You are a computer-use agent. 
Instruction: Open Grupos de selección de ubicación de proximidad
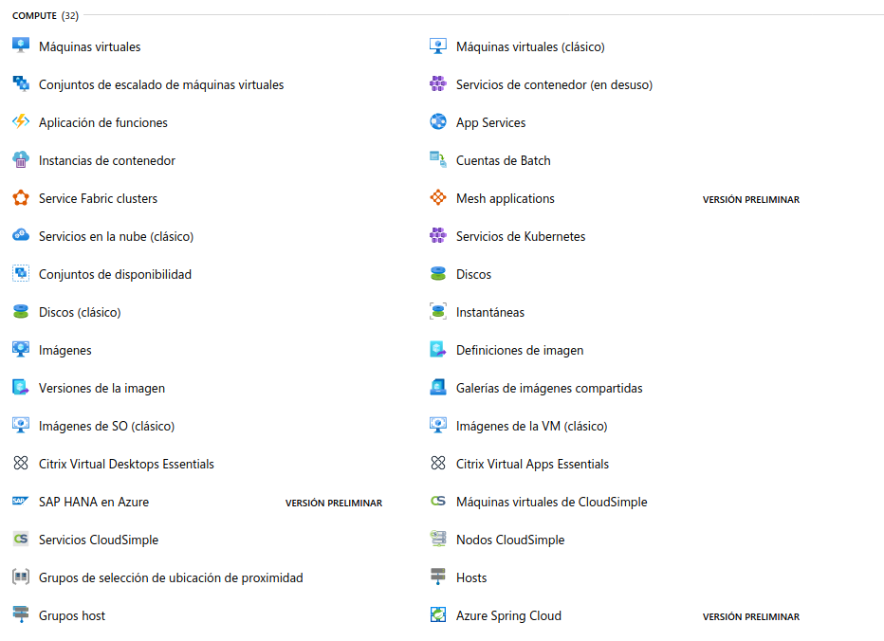[171, 577]
